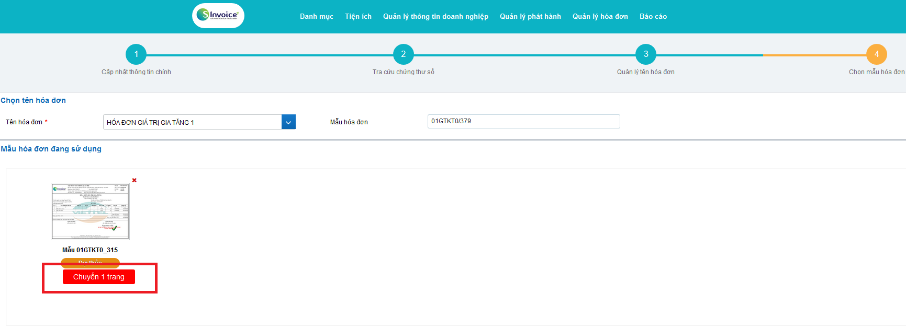The height and width of the screenshot is (329, 906).
Task: Click the Tra cứu chứng thư số label
Action: (x=403, y=72)
